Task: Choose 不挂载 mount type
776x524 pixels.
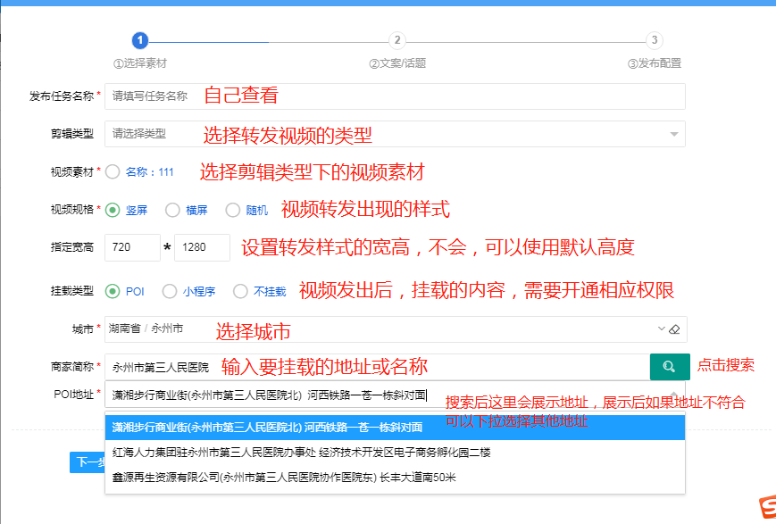Action: (x=240, y=291)
